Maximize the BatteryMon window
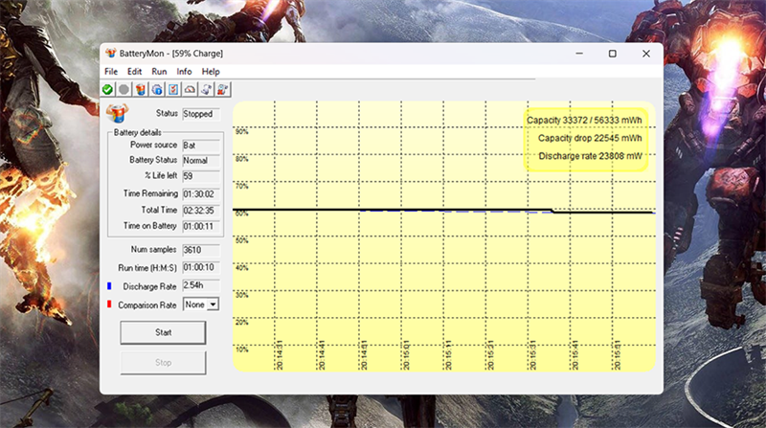Viewport: 766px width, 428px height. tap(613, 54)
